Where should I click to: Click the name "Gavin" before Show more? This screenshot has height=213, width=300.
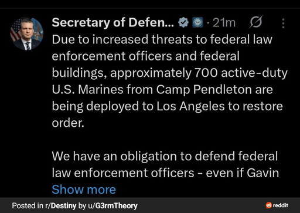(x=262, y=173)
